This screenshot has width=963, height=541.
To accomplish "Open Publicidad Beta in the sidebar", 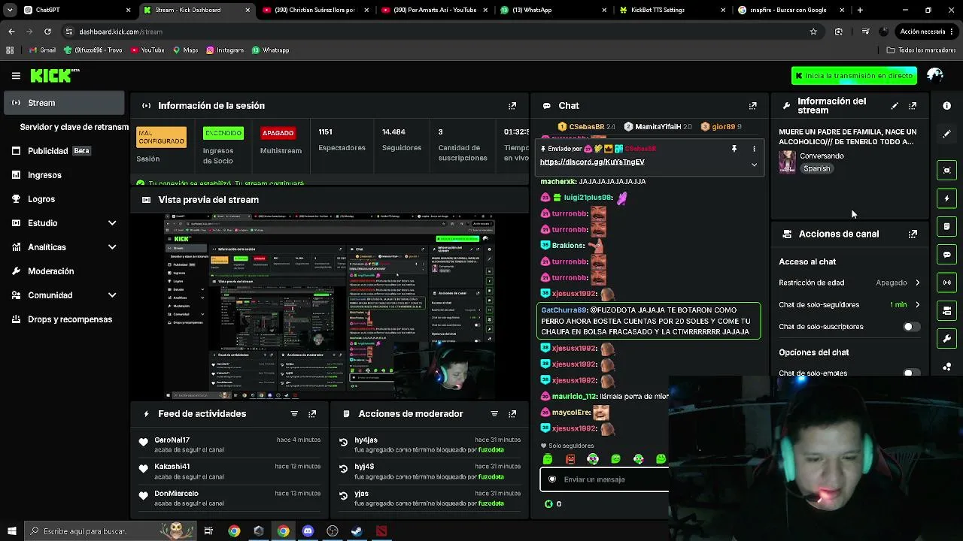I will pyautogui.click(x=64, y=151).
